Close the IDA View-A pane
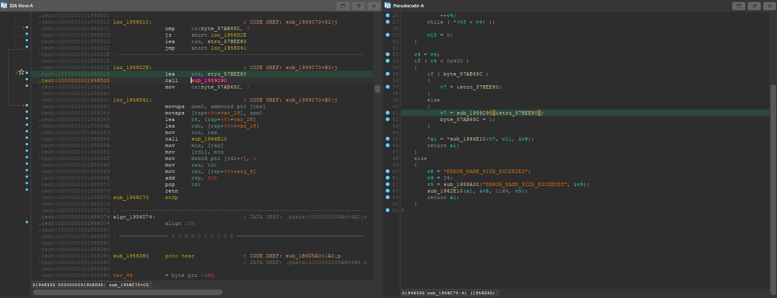Viewport: 777px width, 298px height. tap(374, 6)
